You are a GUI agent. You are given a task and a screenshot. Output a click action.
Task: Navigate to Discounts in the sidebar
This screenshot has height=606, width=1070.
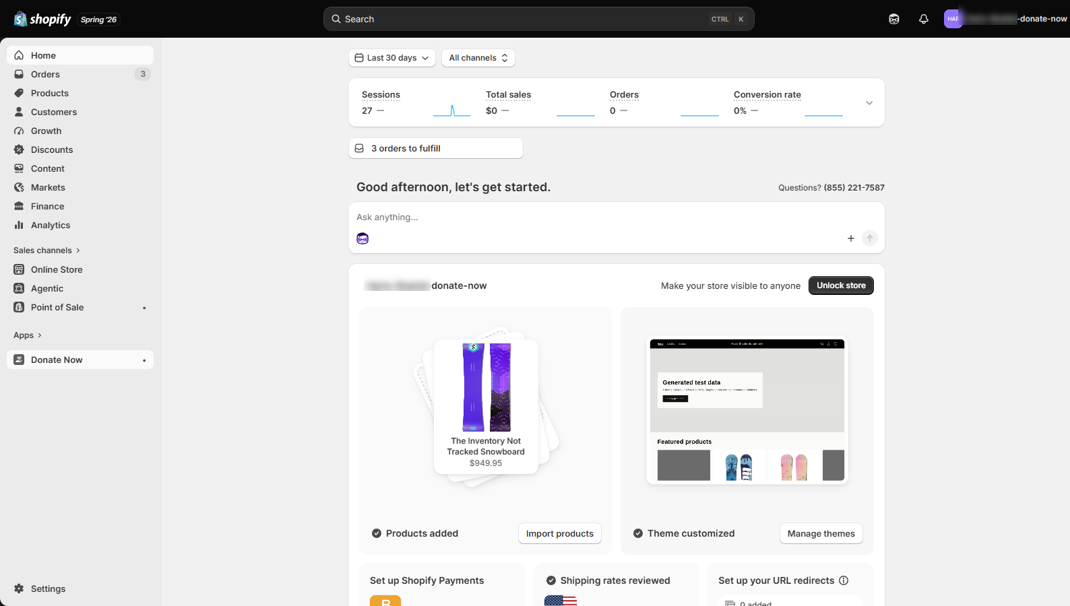tap(80, 149)
